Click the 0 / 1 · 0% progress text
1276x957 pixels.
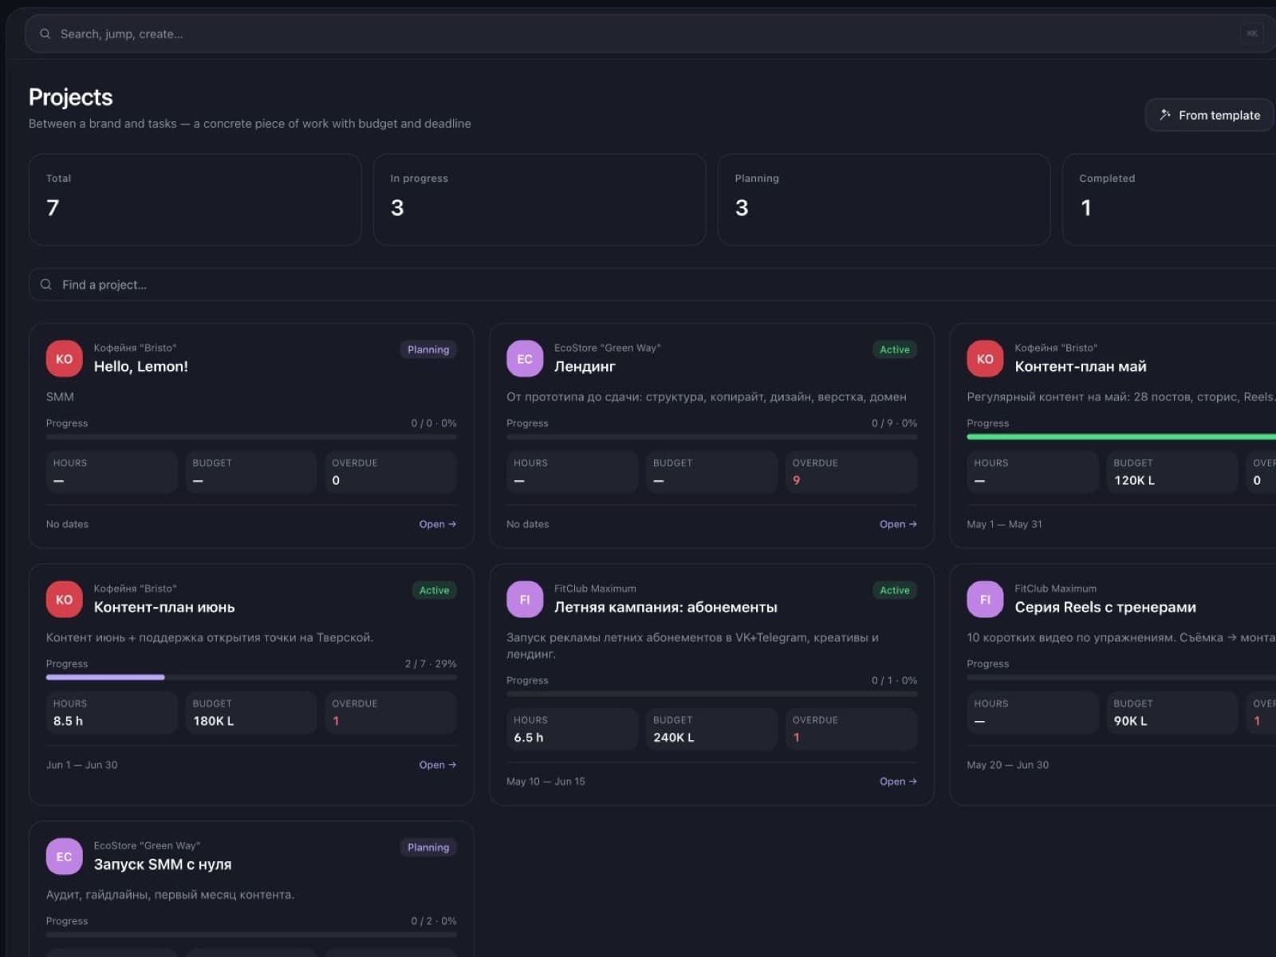coord(894,680)
